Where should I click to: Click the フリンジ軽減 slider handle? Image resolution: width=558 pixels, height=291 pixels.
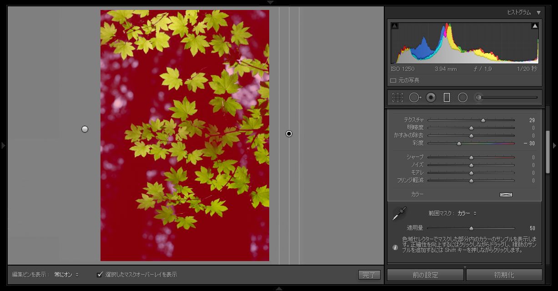471,181
